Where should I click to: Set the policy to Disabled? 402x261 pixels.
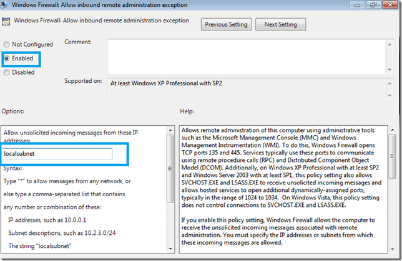click(x=7, y=72)
